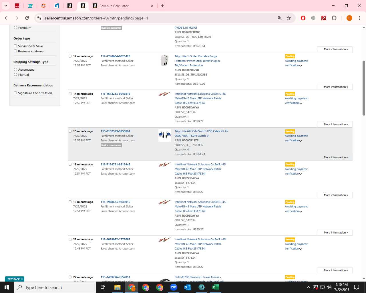View site information icon in address bar

[39, 18]
